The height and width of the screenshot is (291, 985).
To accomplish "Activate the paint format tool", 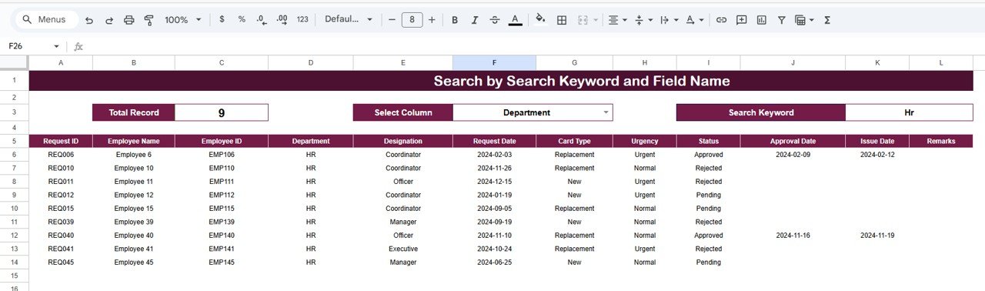I will 149,19.
